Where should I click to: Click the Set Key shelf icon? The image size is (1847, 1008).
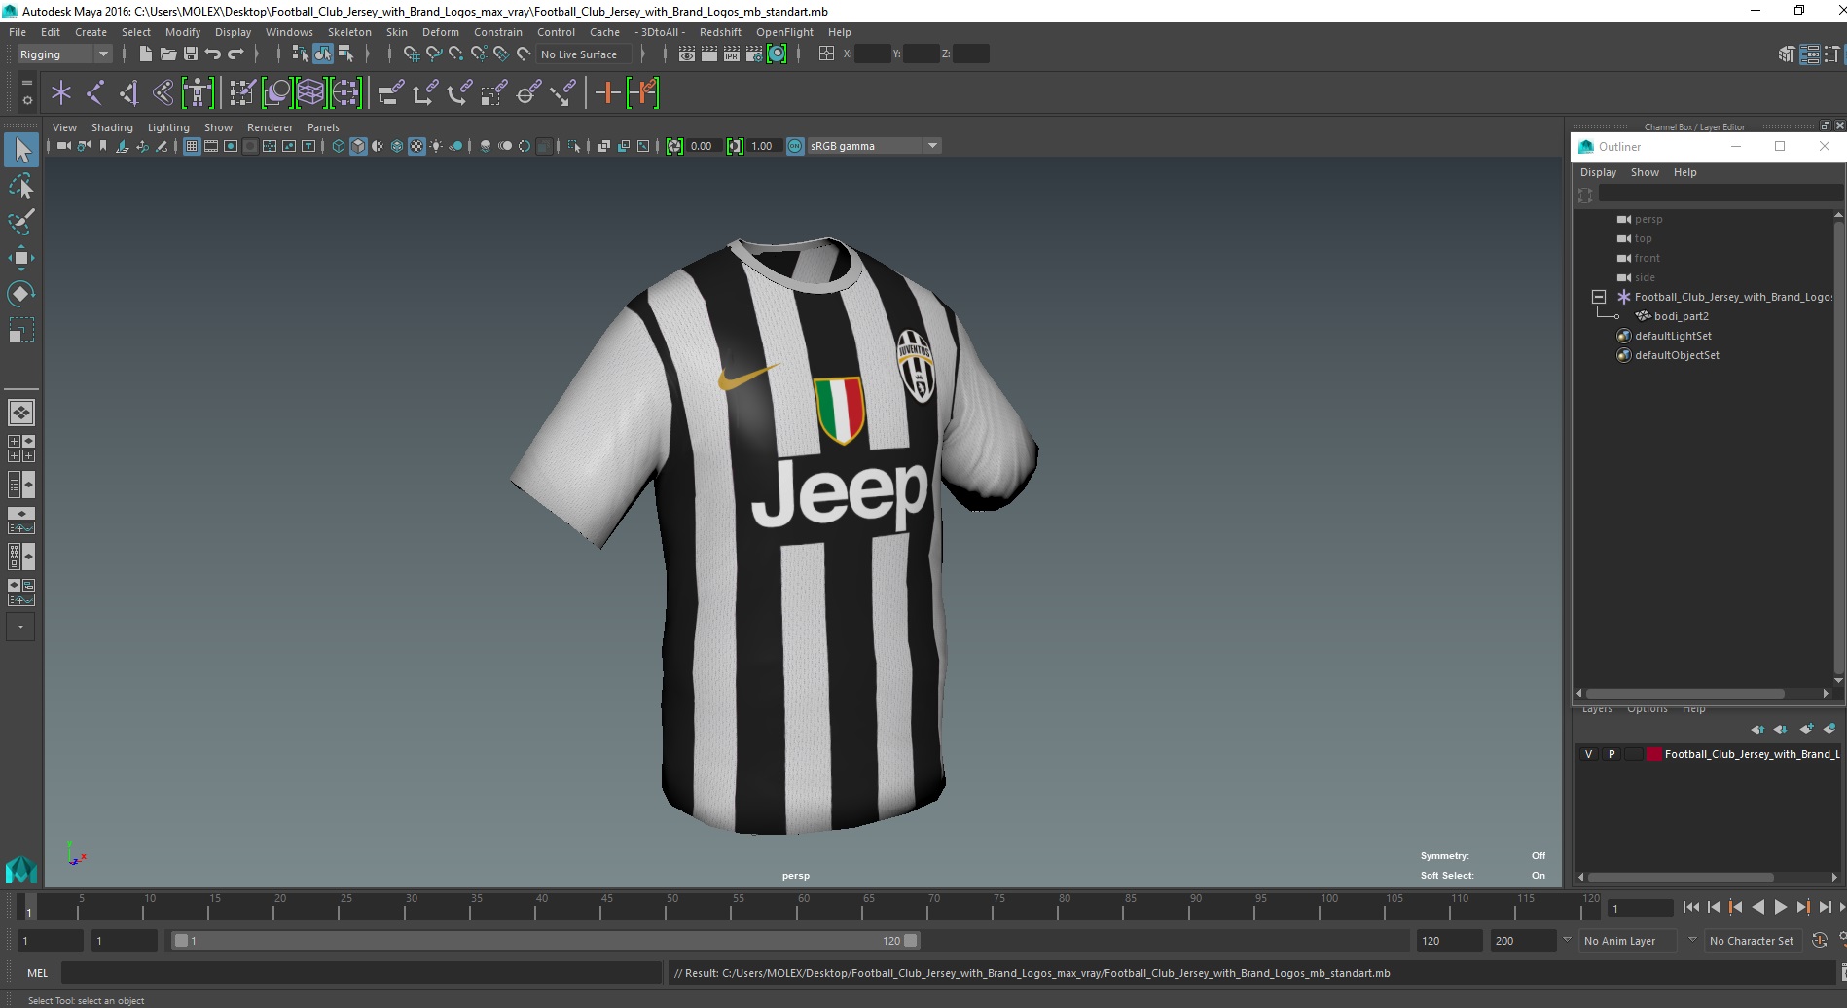[x=608, y=93]
